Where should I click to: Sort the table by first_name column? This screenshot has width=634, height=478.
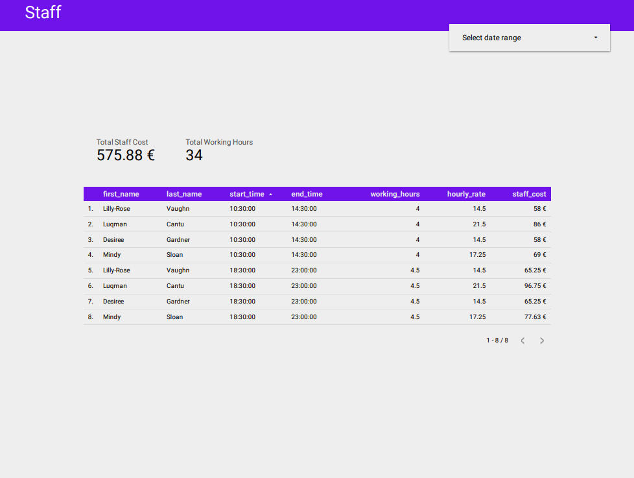(121, 194)
